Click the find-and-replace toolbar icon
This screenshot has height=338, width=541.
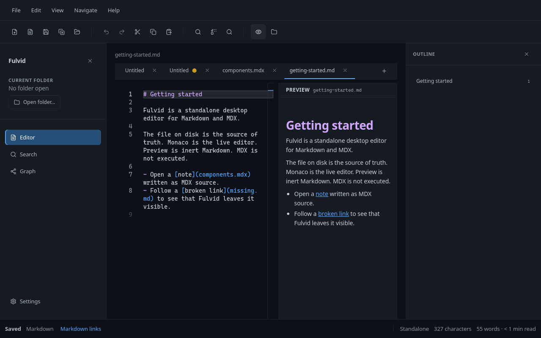point(213,32)
